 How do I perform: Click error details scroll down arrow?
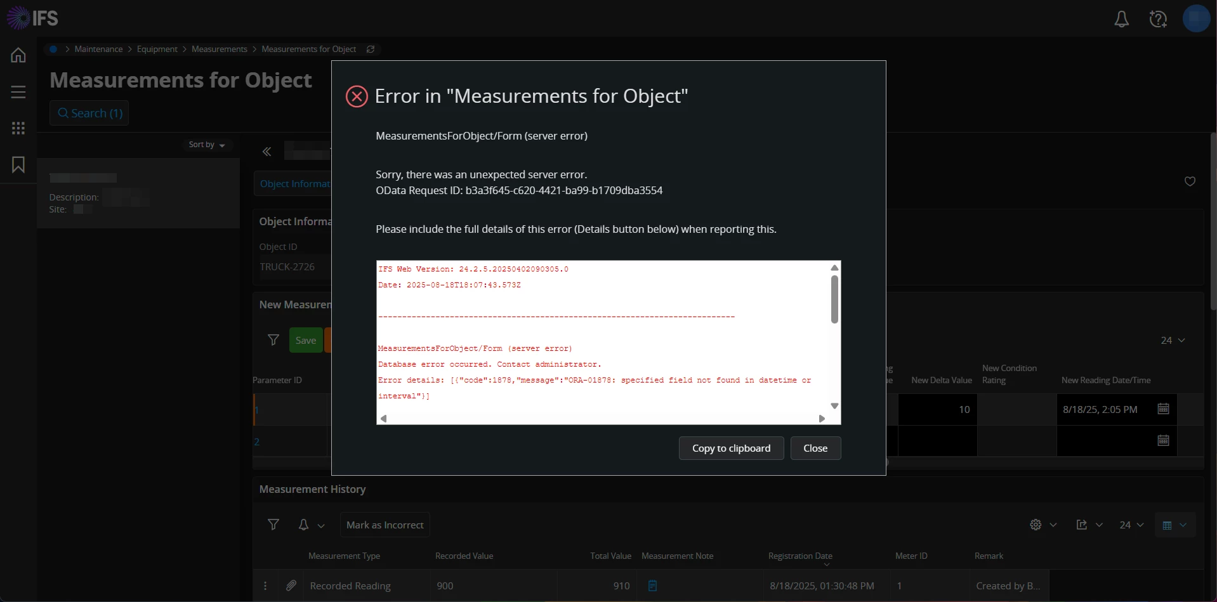pyautogui.click(x=834, y=406)
